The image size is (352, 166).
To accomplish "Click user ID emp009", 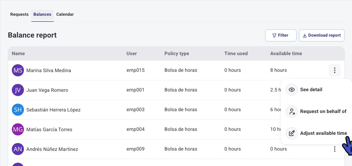I will (136, 149).
